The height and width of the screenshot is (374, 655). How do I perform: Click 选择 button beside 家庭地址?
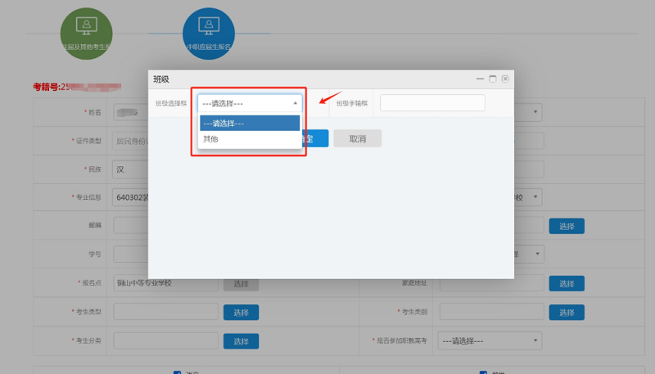(567, 283)
